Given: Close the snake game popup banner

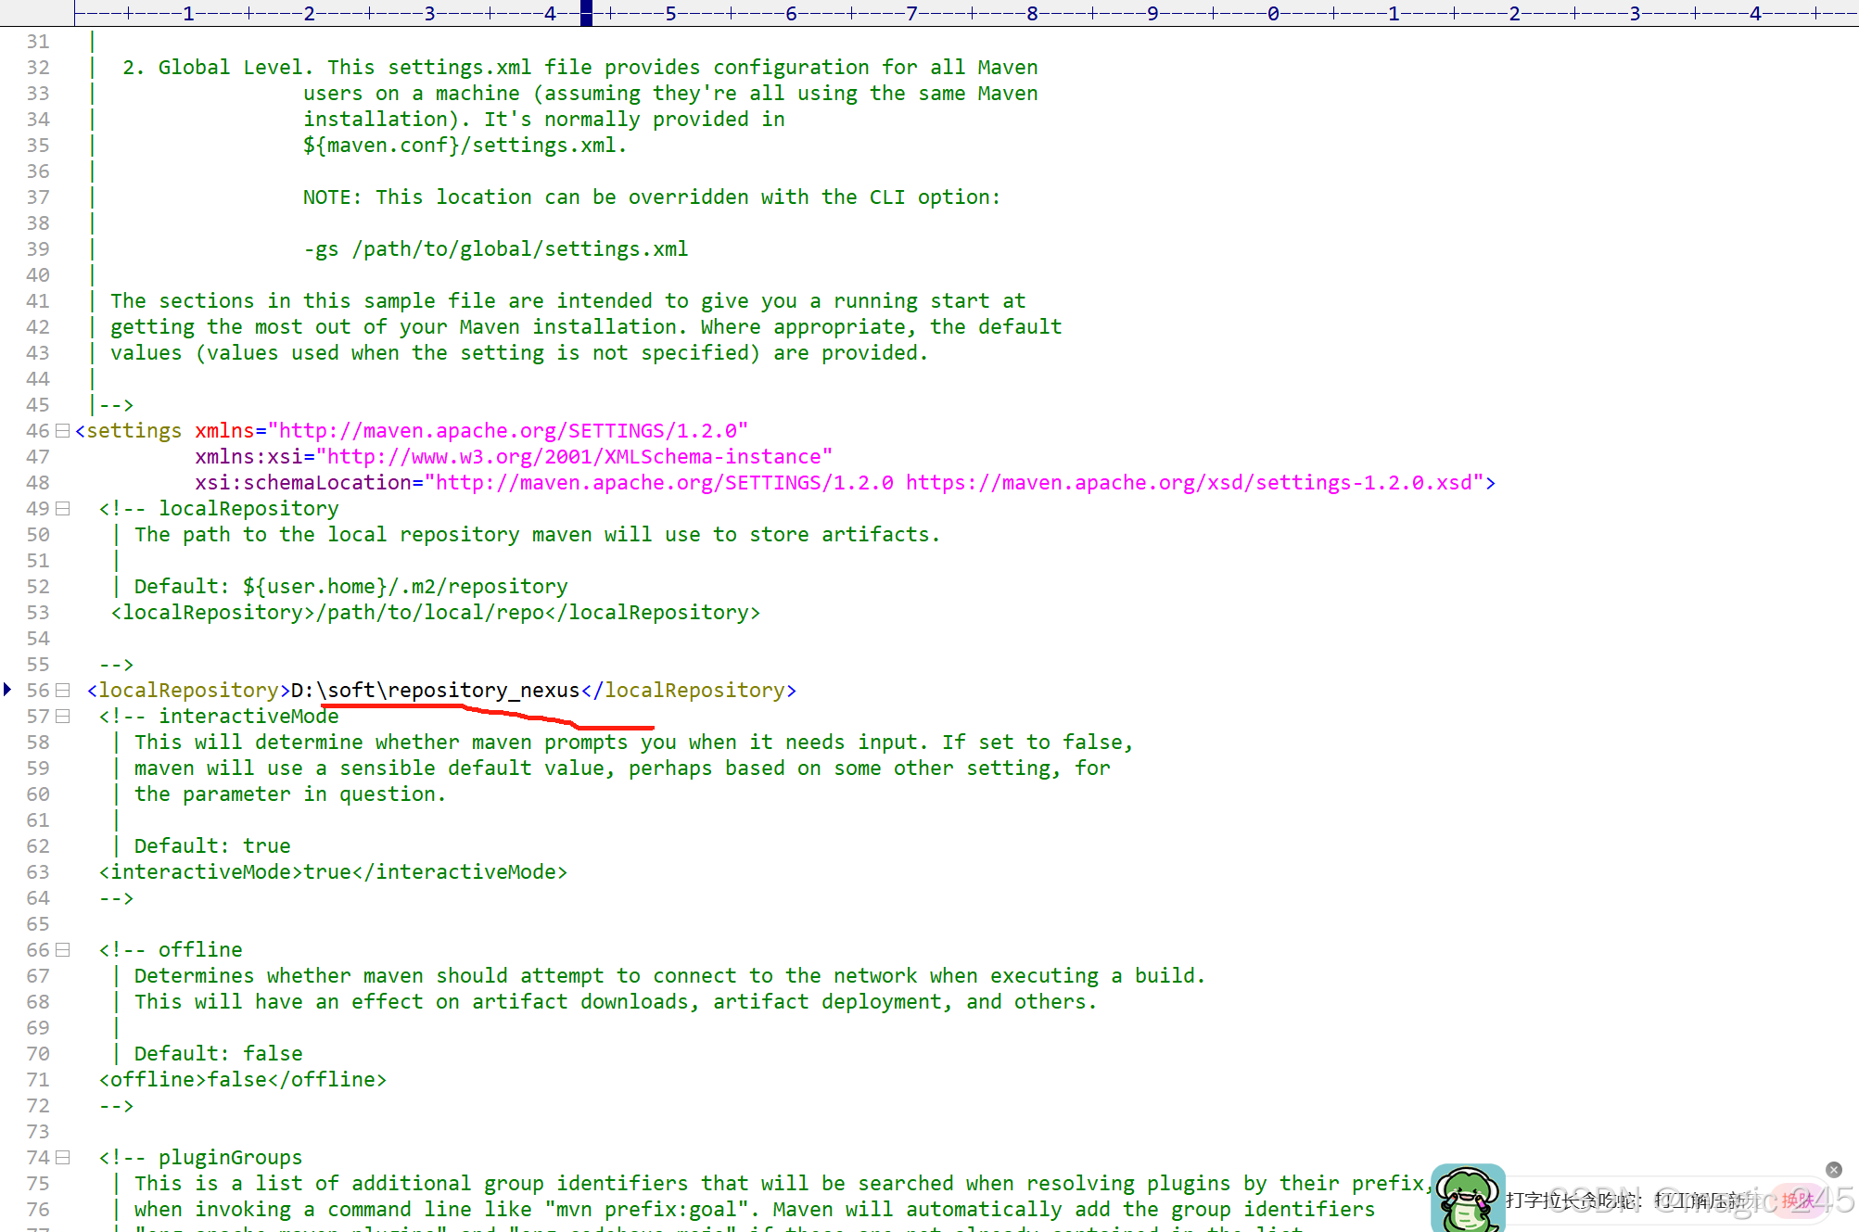Looking at the screenshot, I should (1833, 1170).
